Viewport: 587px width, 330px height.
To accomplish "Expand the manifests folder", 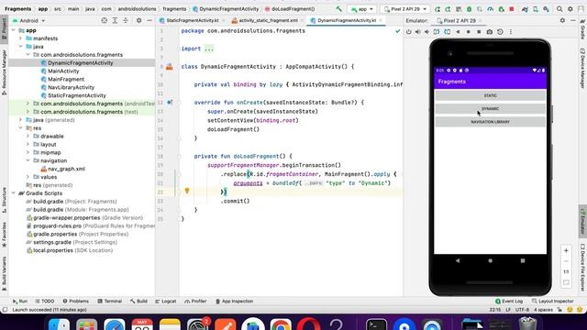I will tap(20, 38).
